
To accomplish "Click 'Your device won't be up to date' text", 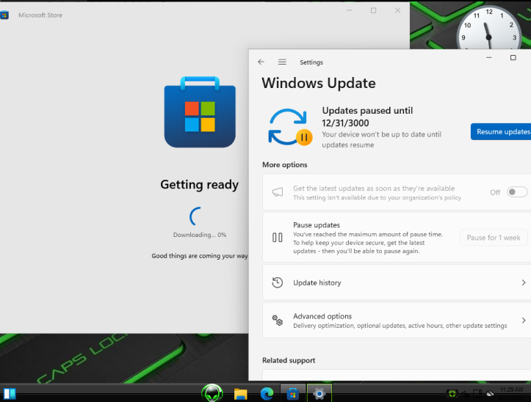I will [x=381, y=139].
